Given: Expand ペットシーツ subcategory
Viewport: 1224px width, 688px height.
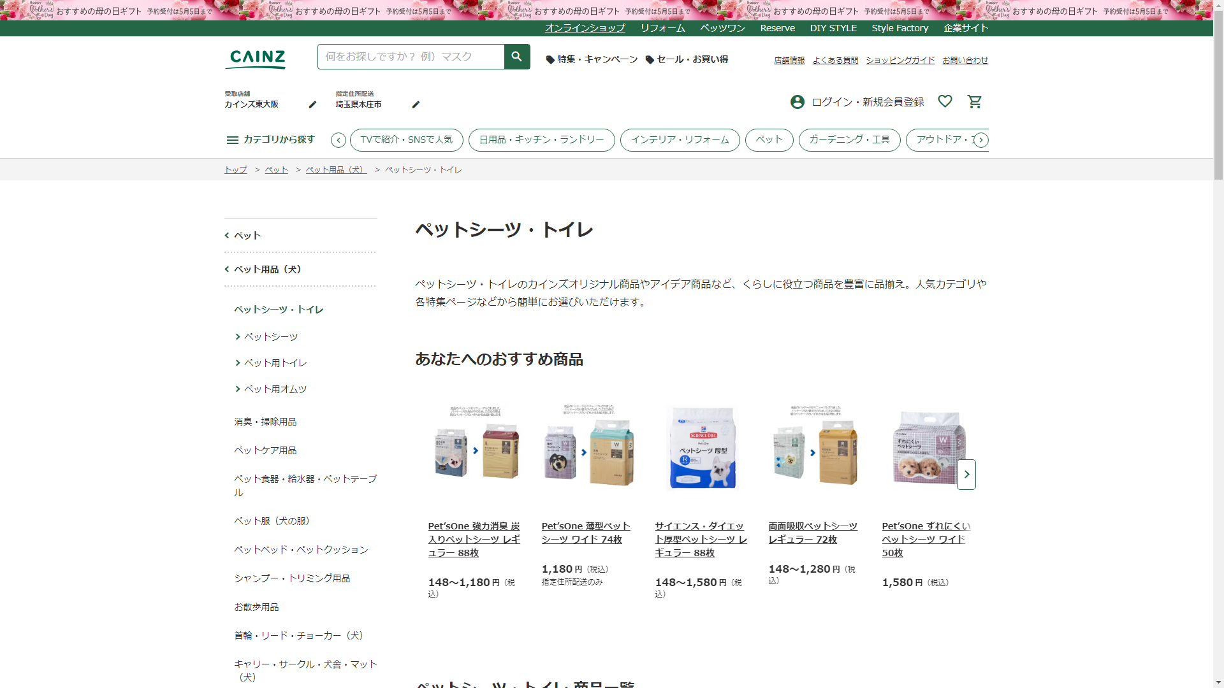Looking at the screenshot, I should coord(270,337).
